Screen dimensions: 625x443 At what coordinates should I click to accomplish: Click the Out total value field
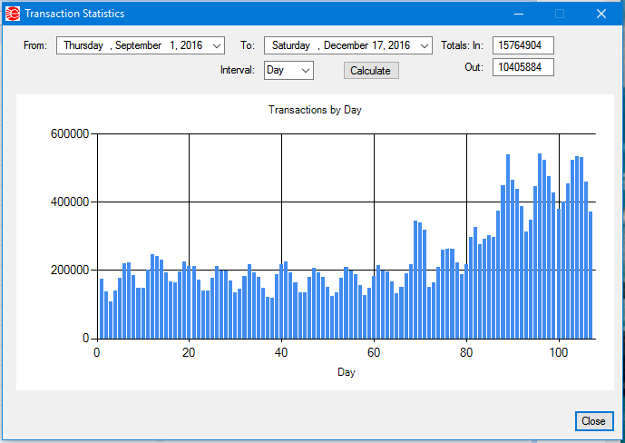[522, 67]
